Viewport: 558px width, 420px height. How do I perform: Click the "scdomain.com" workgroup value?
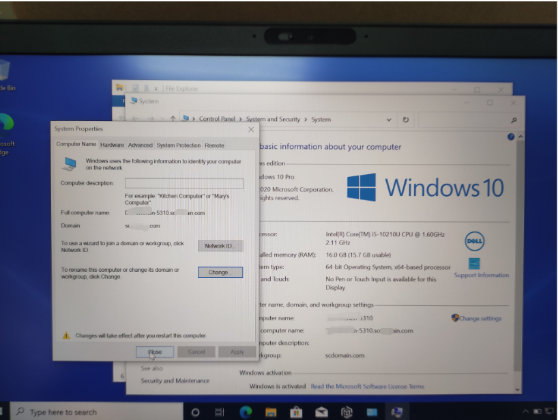[x=344, y=356]
